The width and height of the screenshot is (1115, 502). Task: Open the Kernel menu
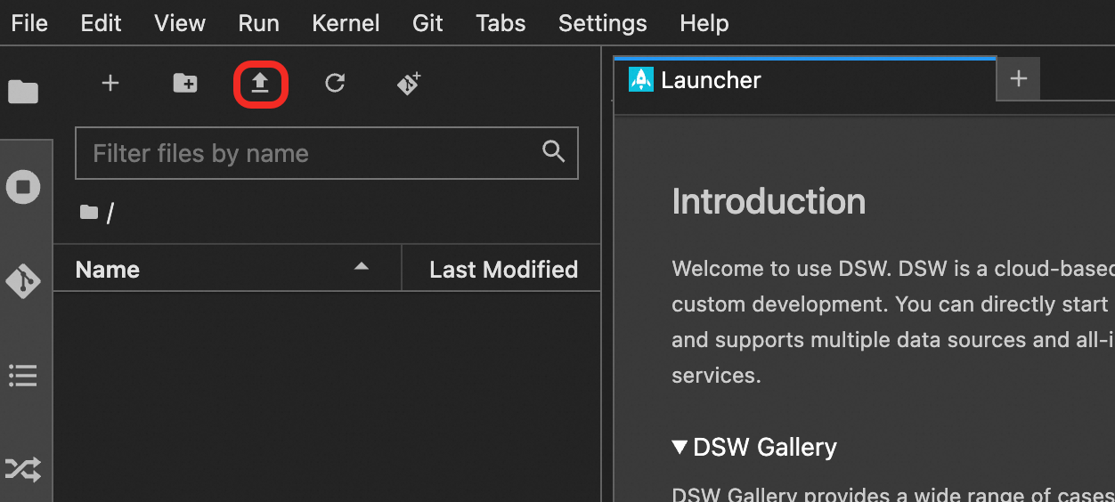[346, 23]
